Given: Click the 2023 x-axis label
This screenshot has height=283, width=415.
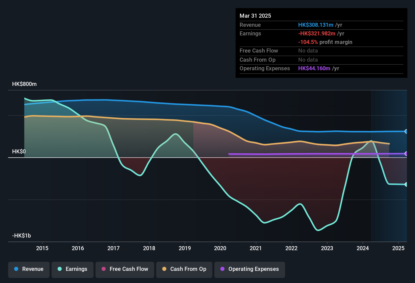Looking at the screenshot, I should pyautogui.click(x=327, y=248).
